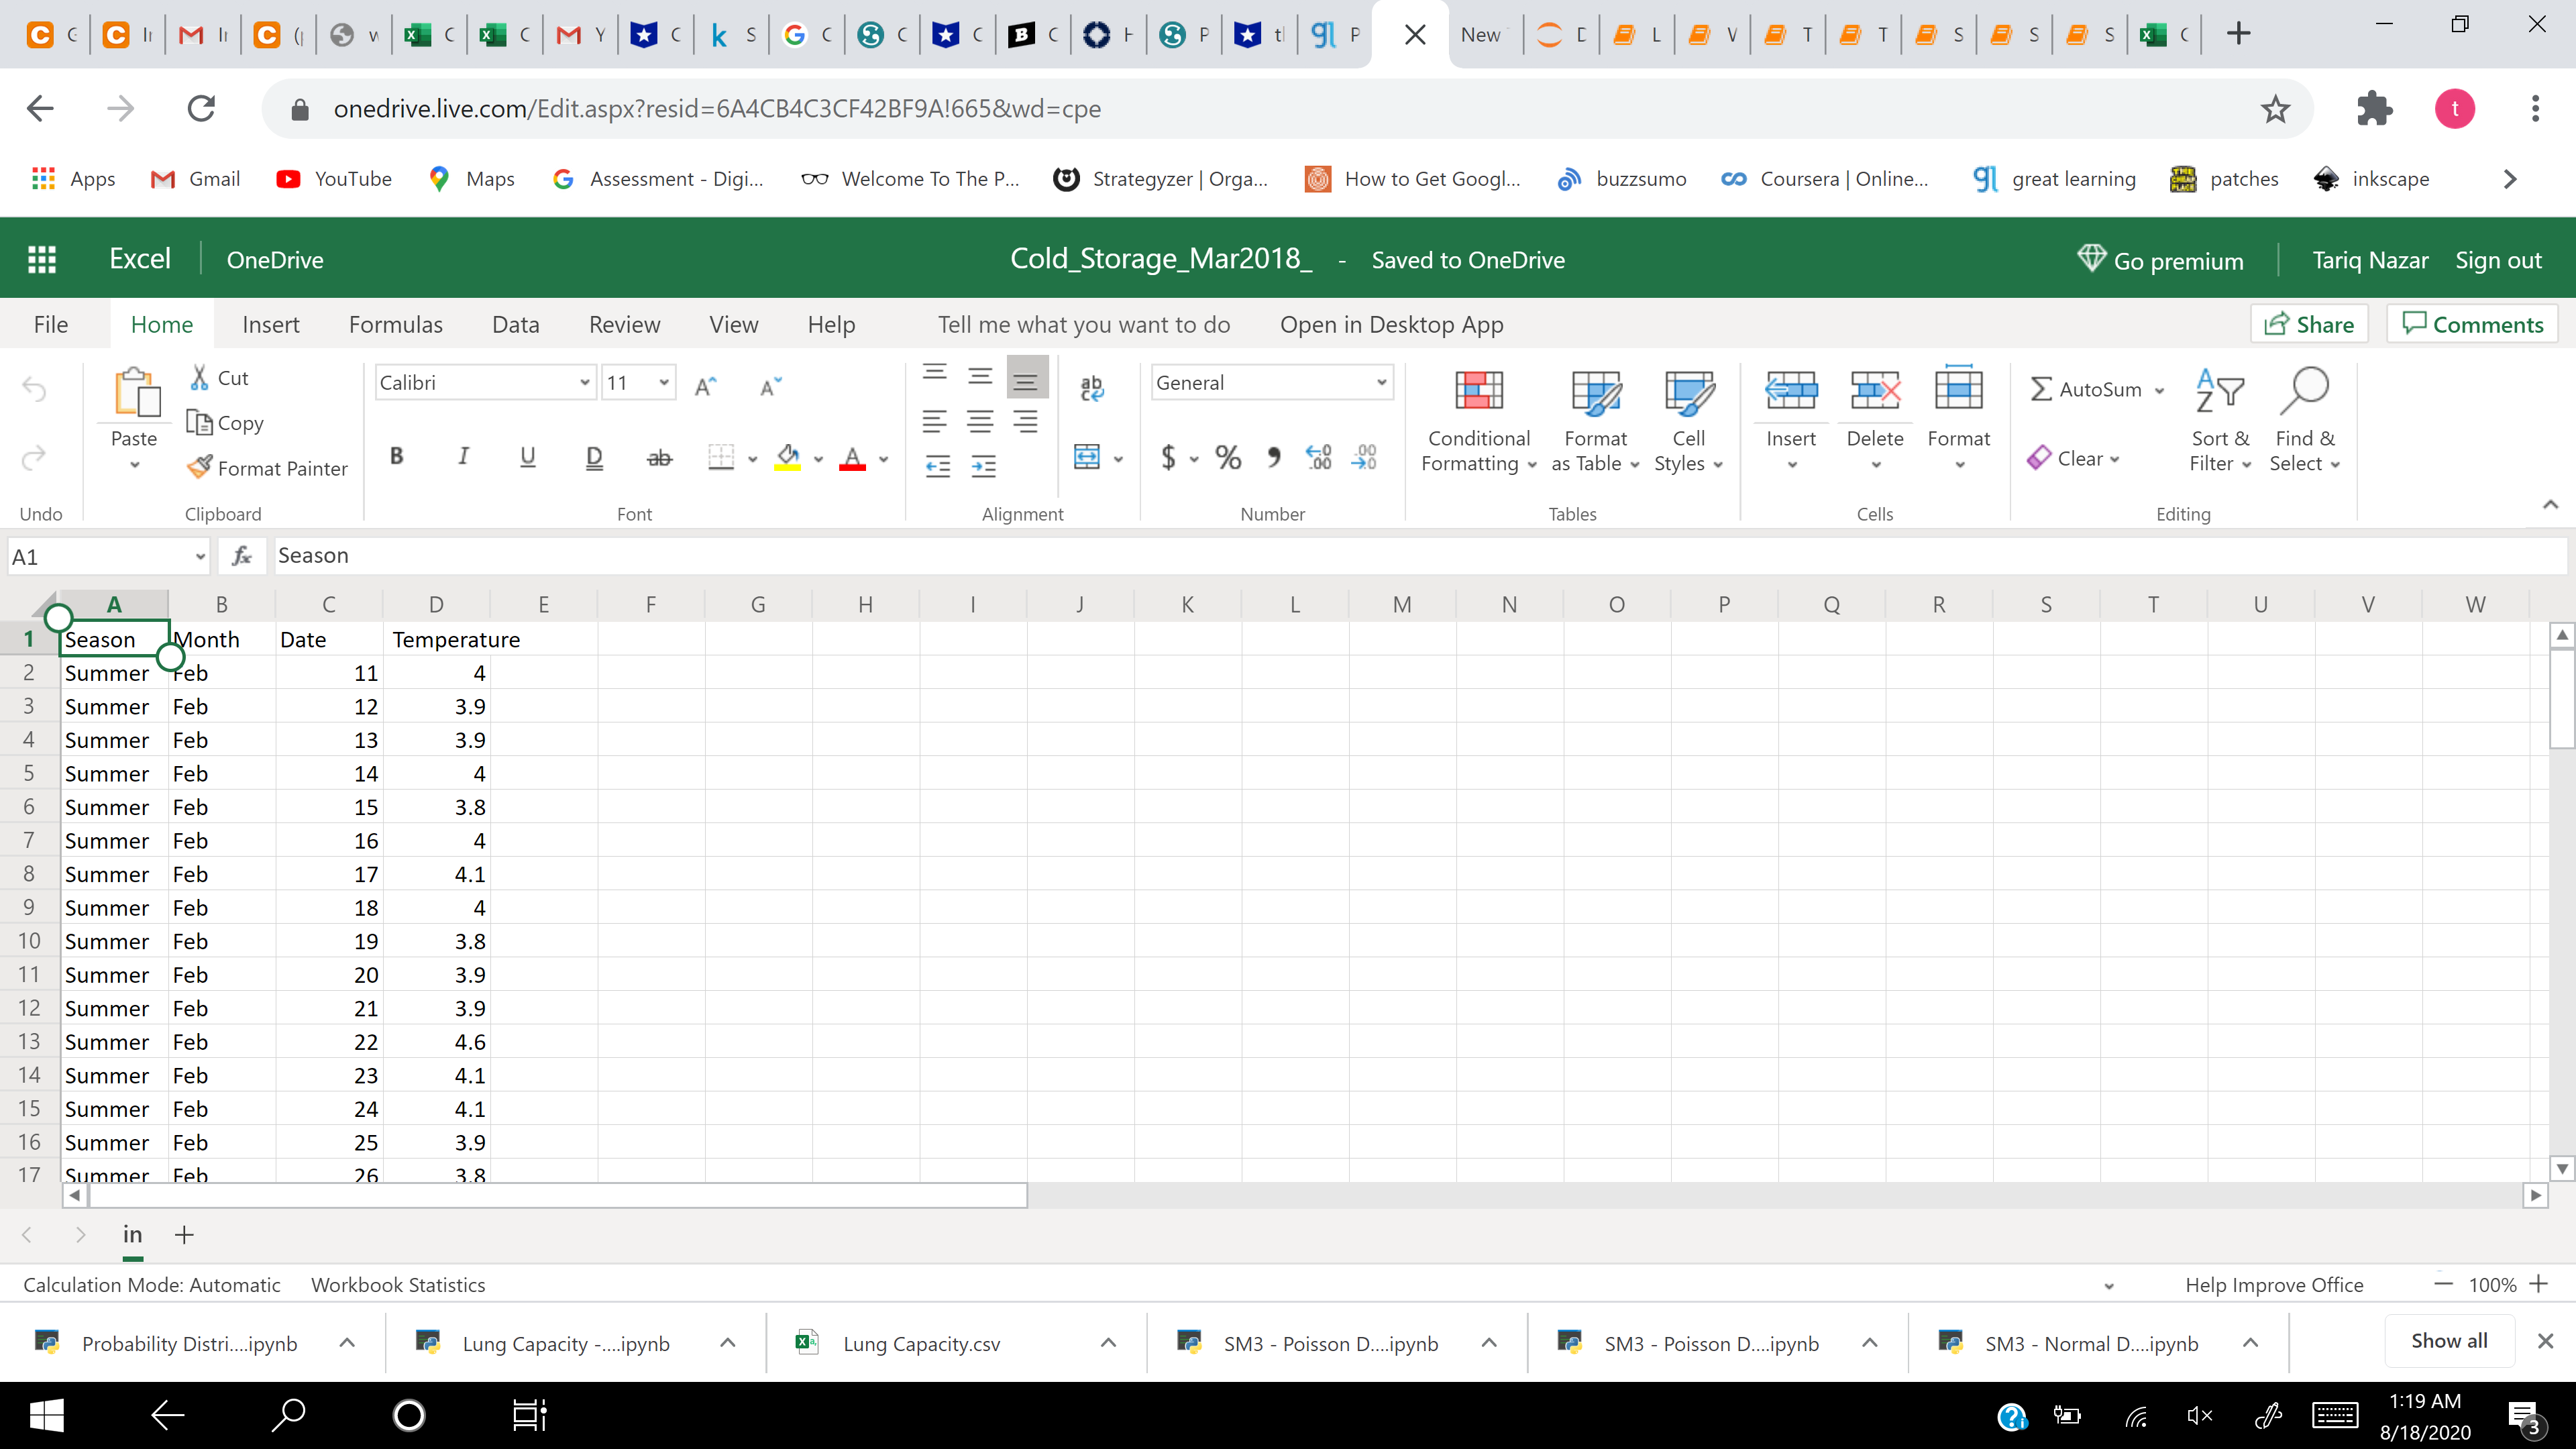
Task: Open the Calibri font name dropdown
Action: pyautogui.click(x=584, y=383)
